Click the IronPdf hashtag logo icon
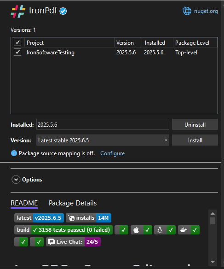 point(18,12)
